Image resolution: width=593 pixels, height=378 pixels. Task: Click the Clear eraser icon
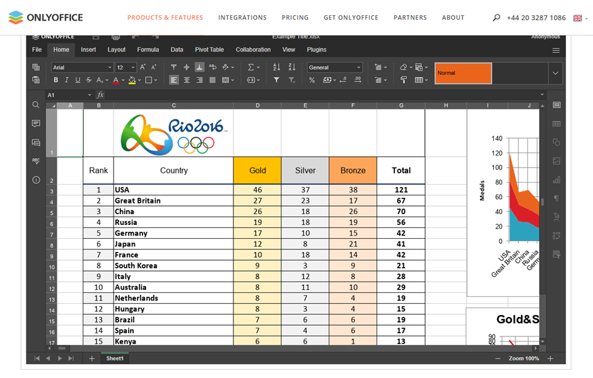tap(404, 67)
